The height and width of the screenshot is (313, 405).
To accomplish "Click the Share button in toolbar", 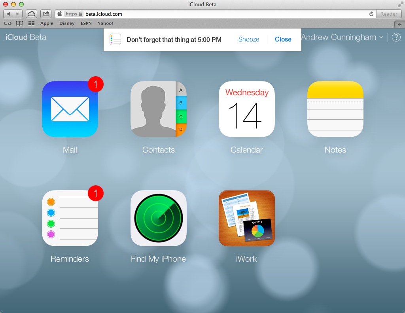I will (x=46, y=14).
